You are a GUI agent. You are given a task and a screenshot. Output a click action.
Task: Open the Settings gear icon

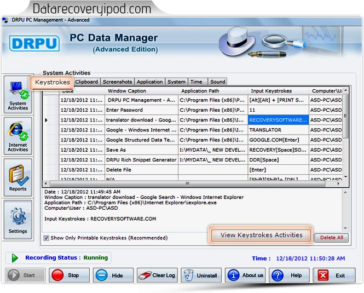pyautogui.click(x=18, y=220)
